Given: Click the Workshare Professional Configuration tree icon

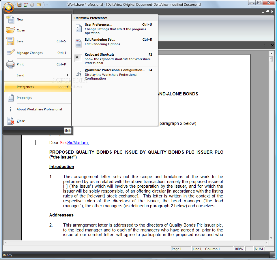Looking at the screenshot, I should click(x=78, y=74).
